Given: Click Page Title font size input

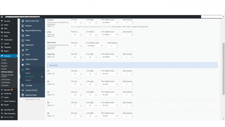Looking at the screenshot, I should 75,57.
